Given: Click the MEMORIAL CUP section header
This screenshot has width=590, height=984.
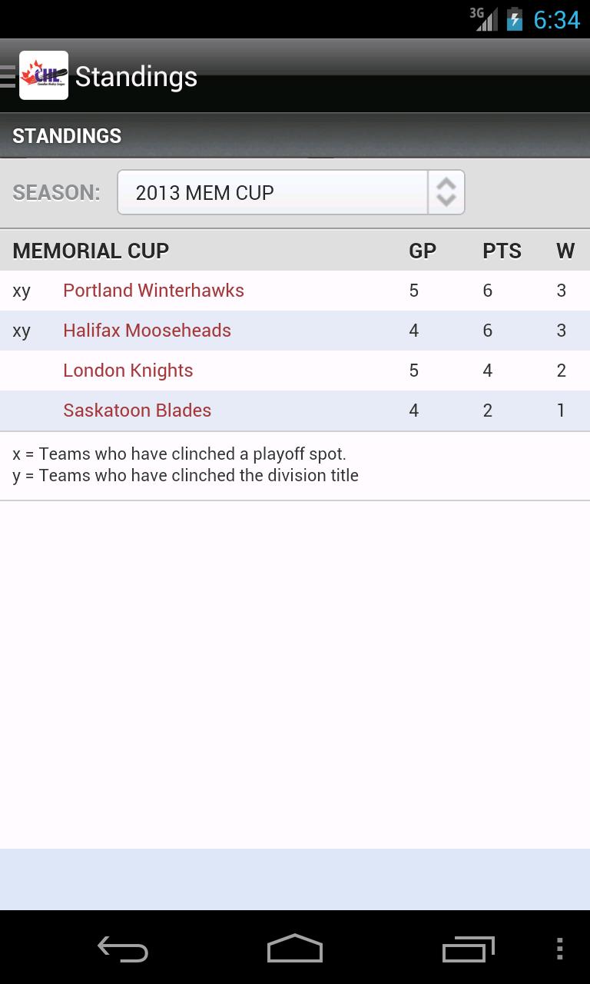Looking at the screenshot, I should [90, 251].
